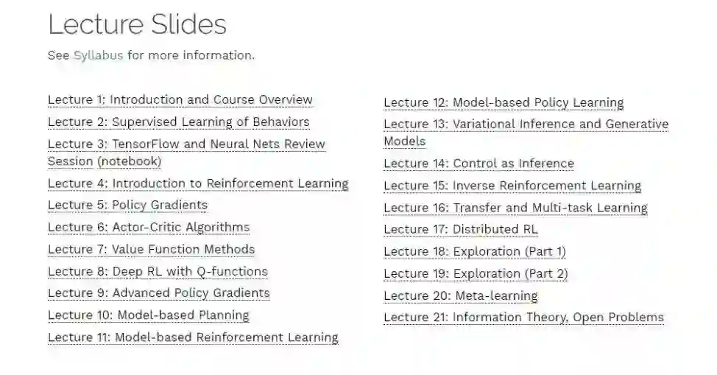Select Lecture 20: Meta-learning slides
Viewport: 717px width, 375px height.
461,296
